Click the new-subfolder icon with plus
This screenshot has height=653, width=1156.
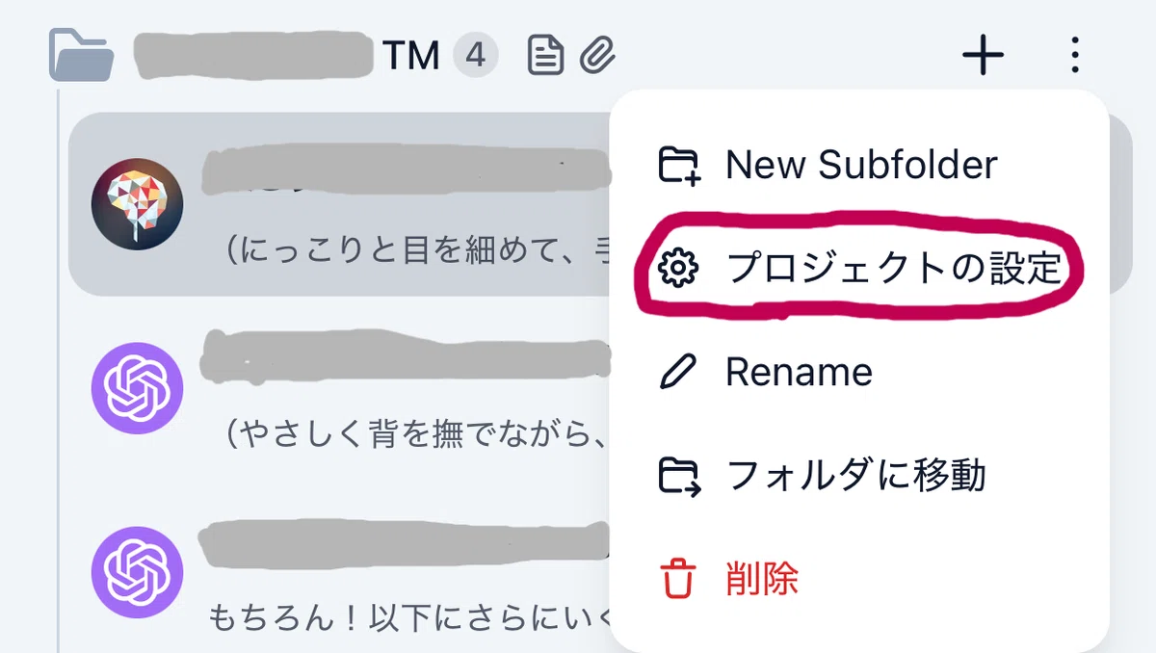pyautogui.click(x=678, y=166)
